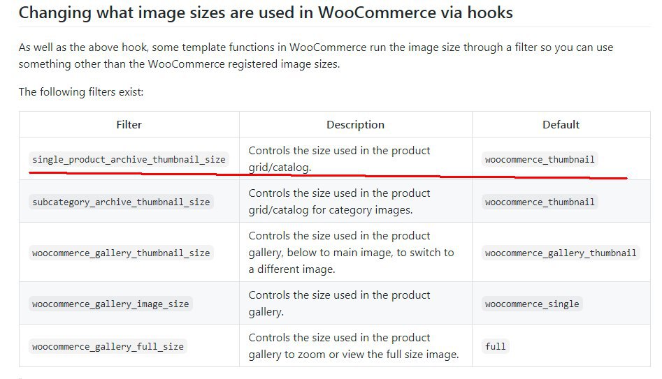This screenshot has height=379, width=662.
Task: Click the description about zoom or full size image
Action: 353,346
